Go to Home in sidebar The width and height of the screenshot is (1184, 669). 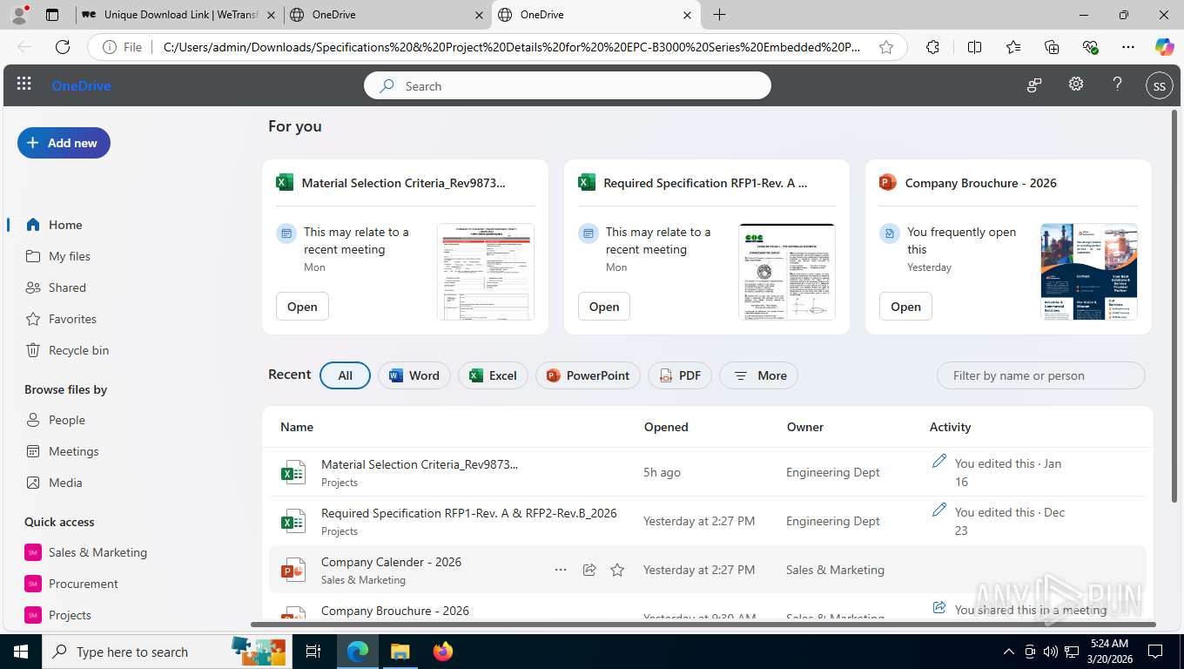click(x=64, y=225)
